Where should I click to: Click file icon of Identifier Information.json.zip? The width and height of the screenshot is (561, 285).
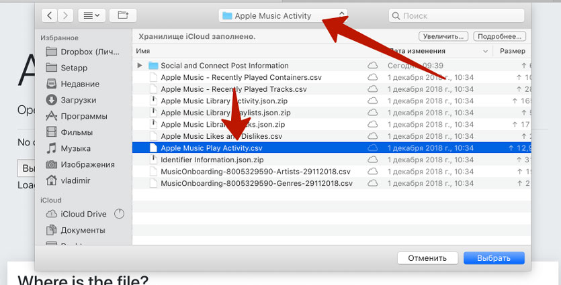pos(153,160)
